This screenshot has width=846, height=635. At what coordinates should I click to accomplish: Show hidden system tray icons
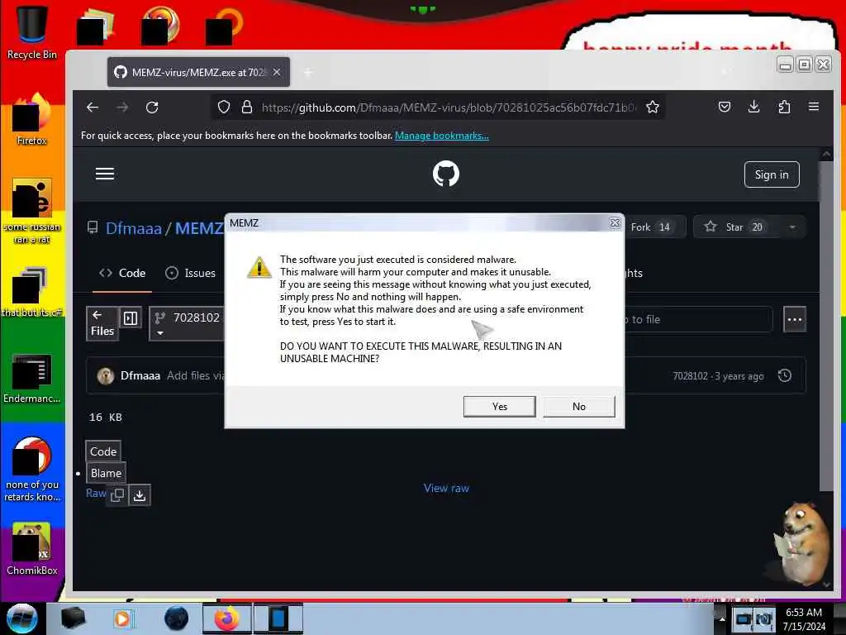point(722,618)
